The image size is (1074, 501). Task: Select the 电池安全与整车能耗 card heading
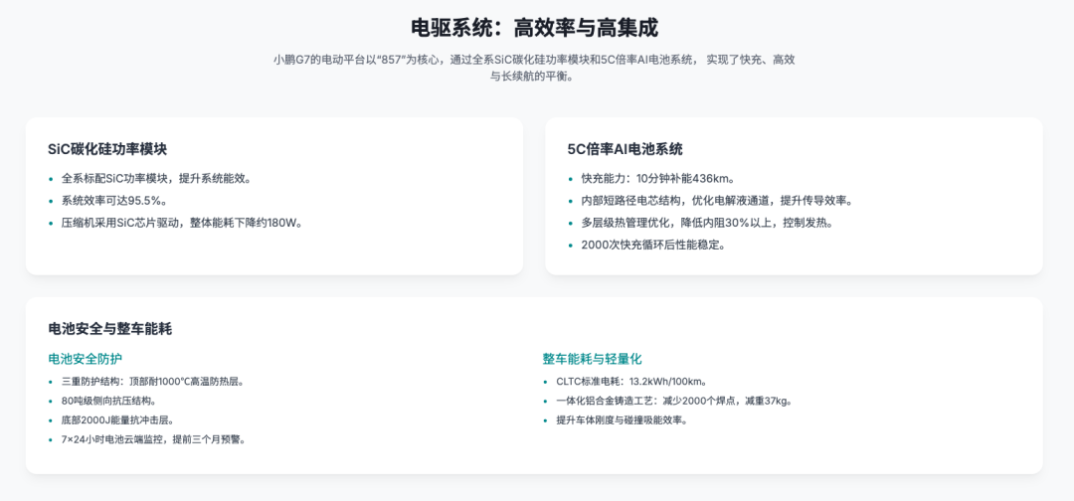109,329
